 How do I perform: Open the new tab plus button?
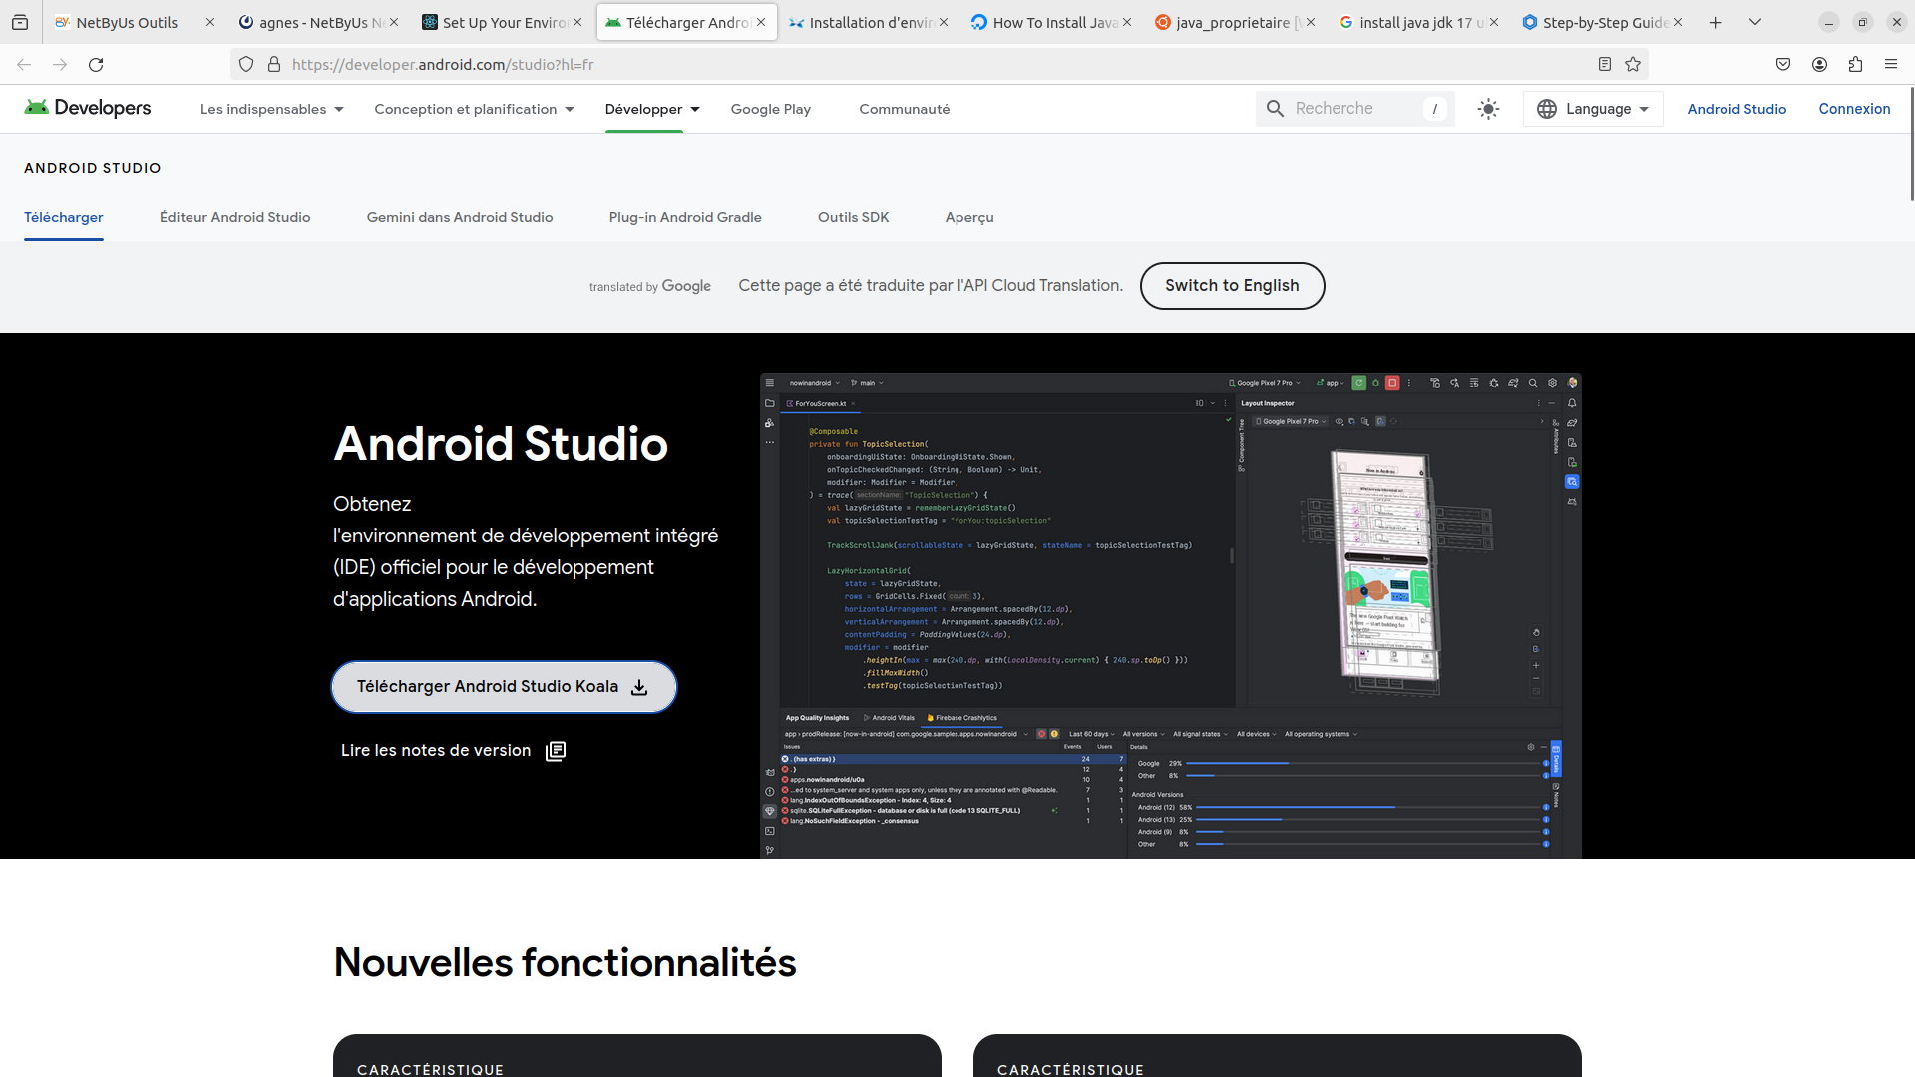tap(1716, 22)
